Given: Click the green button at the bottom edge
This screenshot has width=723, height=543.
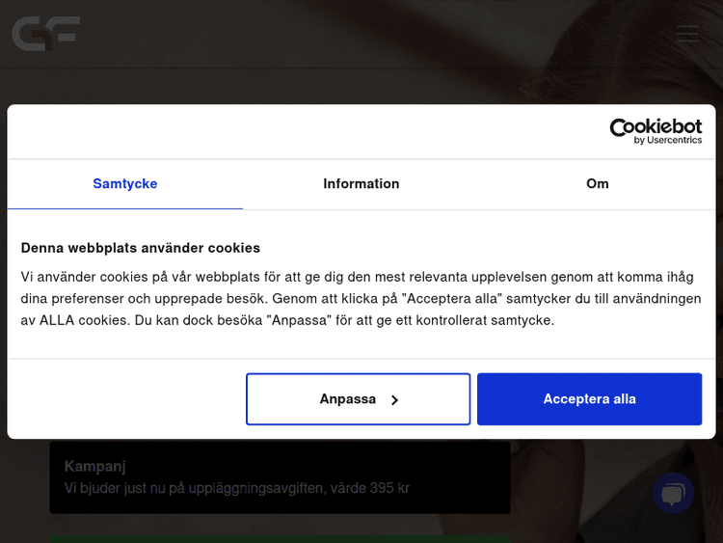Looking at the screenshot, I should 280,538.
